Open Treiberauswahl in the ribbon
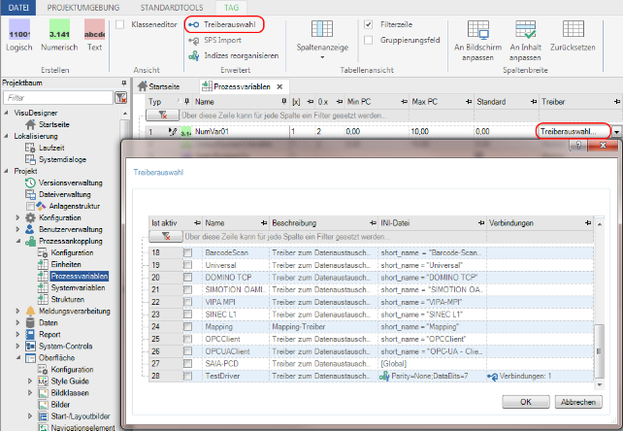This screenshot has width=623, height=431. 224,24
